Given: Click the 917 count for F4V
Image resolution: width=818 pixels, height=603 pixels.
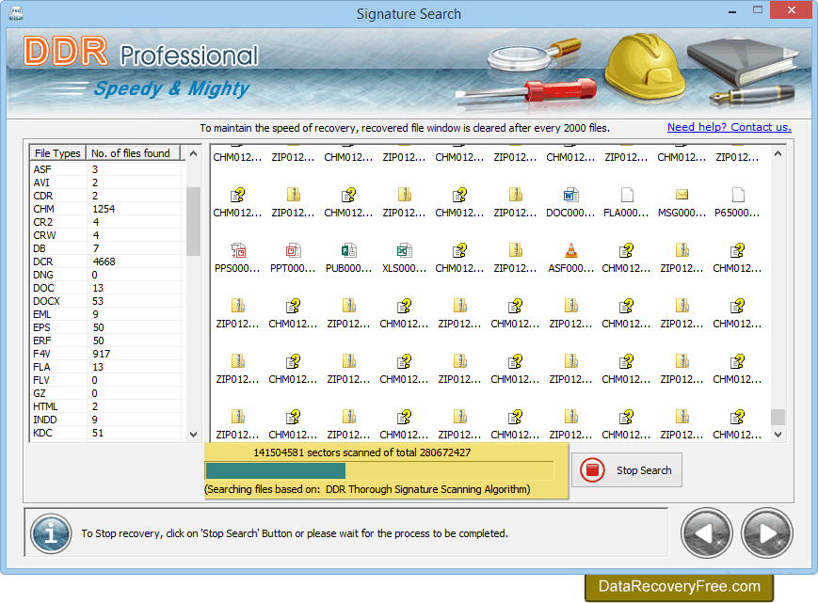Looking at the screenshot, I should click(x=102, y=354).
